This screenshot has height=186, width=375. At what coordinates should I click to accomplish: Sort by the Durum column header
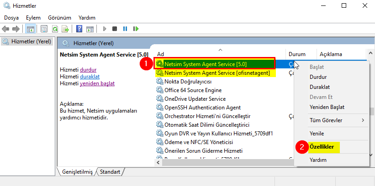pos(301,54)
